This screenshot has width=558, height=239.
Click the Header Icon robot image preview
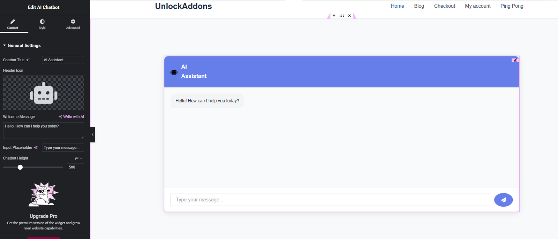(43, 93)
